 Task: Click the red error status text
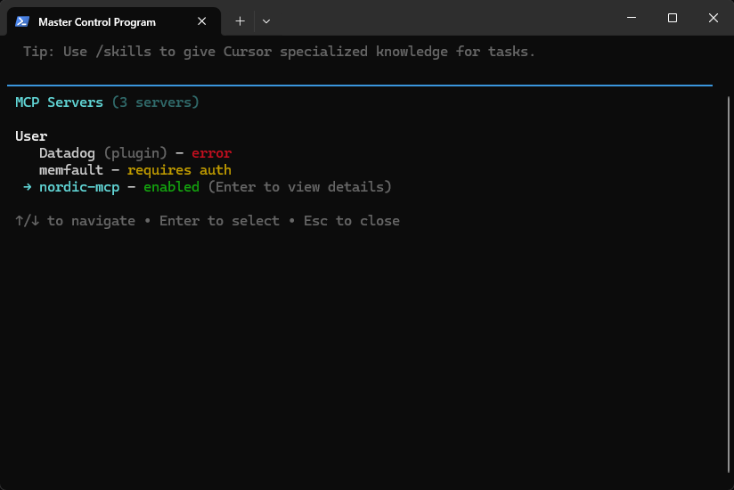point(212,153)
